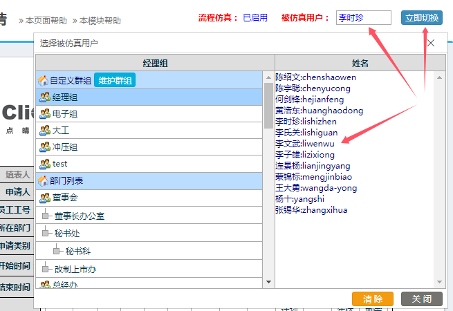Click the 董事会 department icon
This screenshot has height=311, width=453.
(x=46, y=198)
